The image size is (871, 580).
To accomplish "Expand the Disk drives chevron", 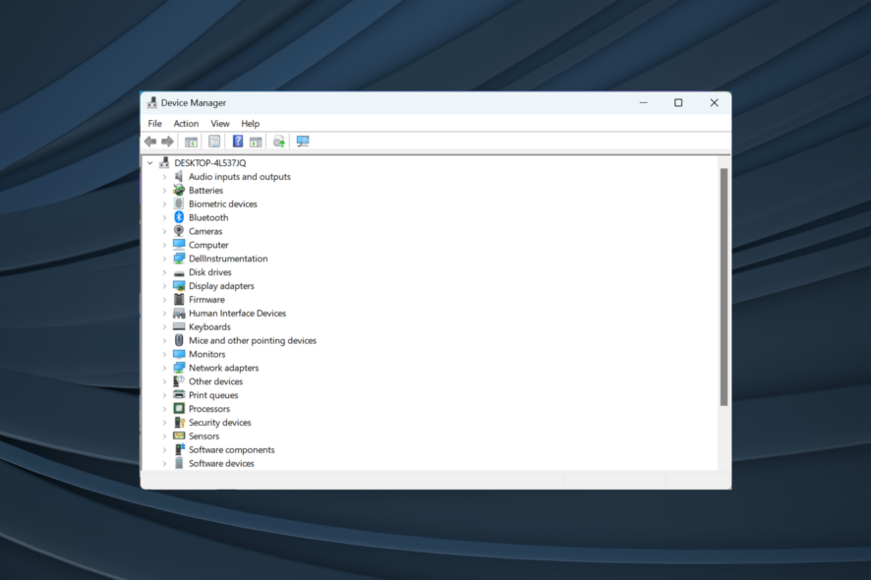I will pyautogui.click(x=164, y=272).
